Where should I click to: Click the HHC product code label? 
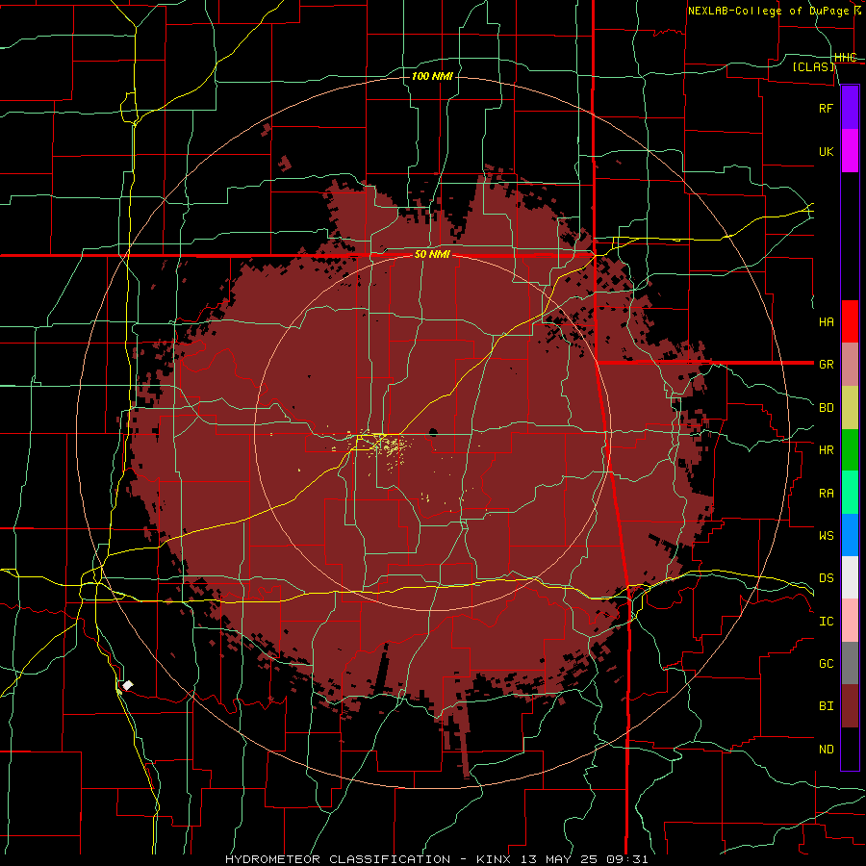pos(845,58)
